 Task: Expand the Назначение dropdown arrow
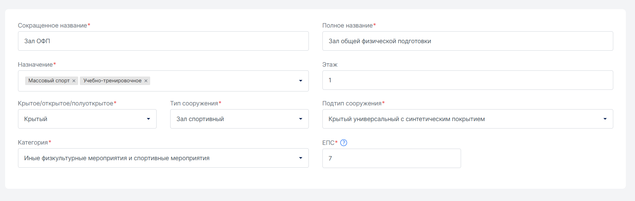(x=300, y=81)
